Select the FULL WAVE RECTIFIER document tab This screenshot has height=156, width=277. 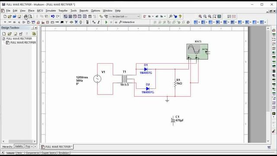tap(57, 147)
